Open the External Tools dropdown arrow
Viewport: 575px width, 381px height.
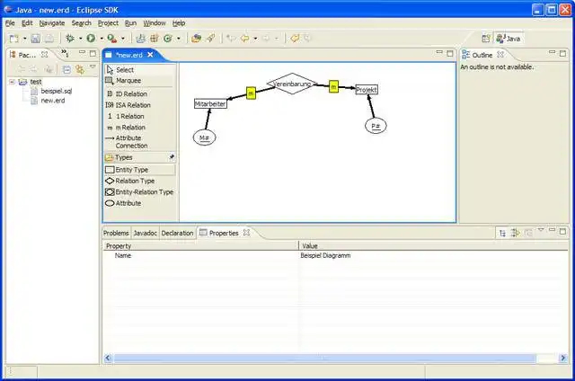123,38
